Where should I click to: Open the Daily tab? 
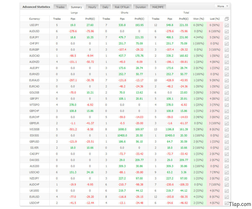[x=105, y=7]
